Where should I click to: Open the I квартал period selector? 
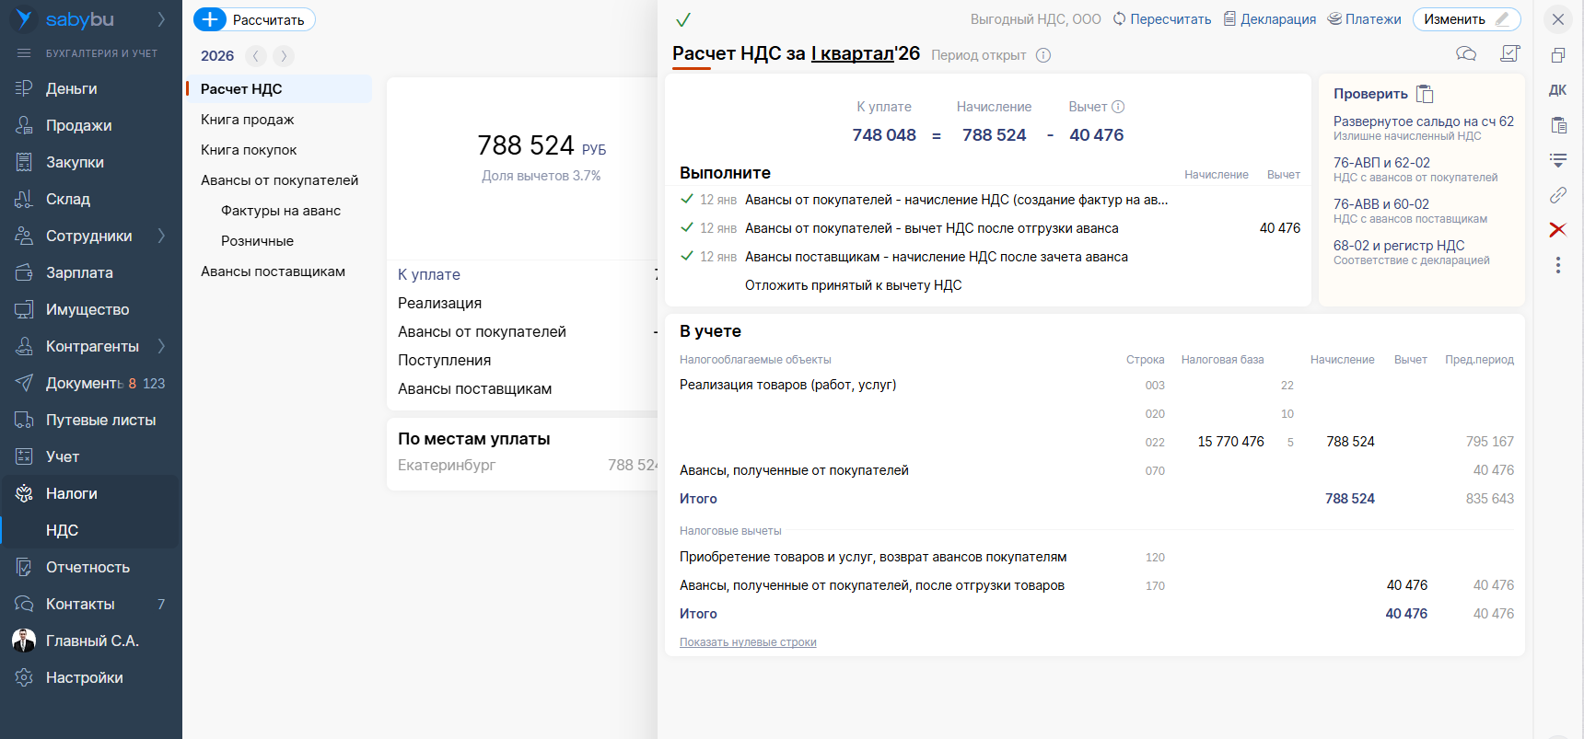852,54
